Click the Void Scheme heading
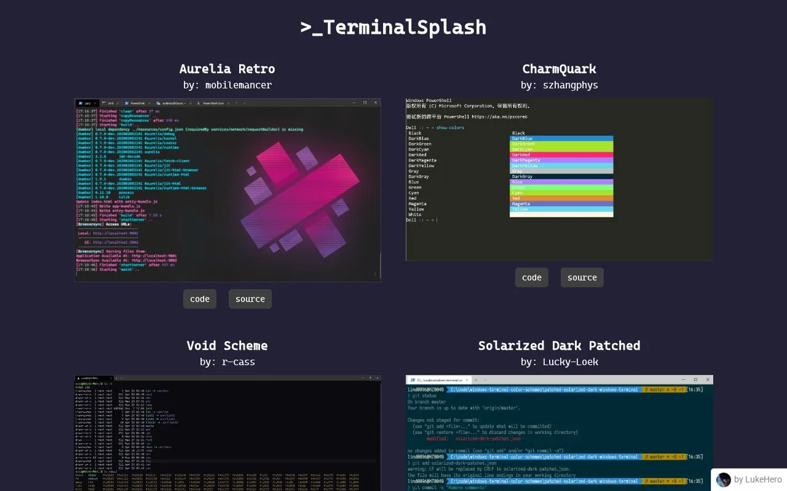787x491 pixels. coord(227,346)
